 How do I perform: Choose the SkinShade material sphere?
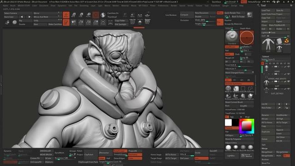point(228,148)
